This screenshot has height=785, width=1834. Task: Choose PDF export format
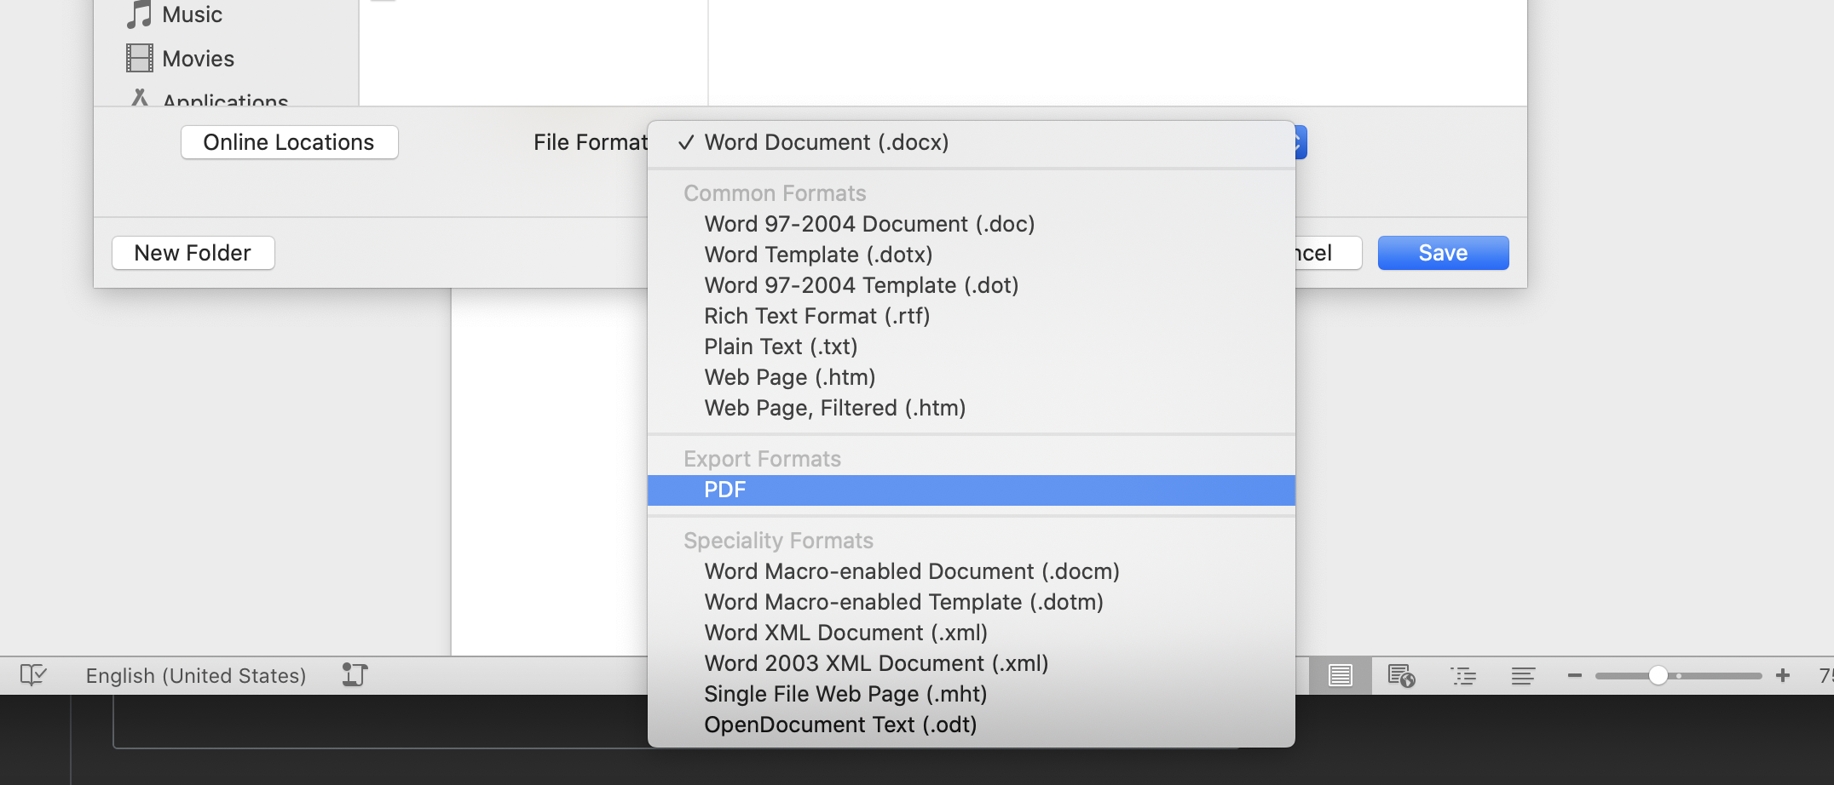(972, 490)
